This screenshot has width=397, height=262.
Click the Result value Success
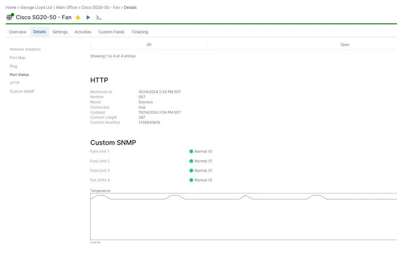click(x=146, y=102)
